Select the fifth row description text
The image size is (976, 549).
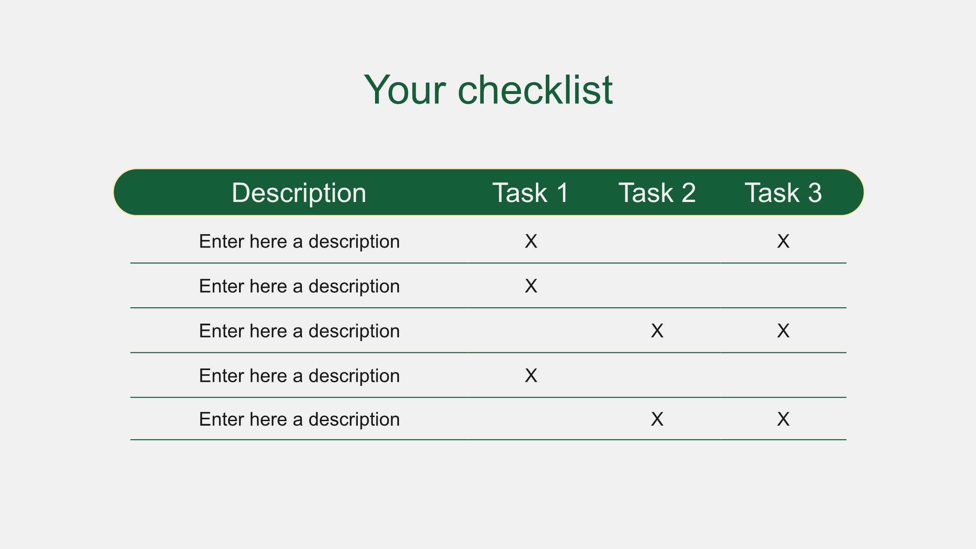(299, 419)
